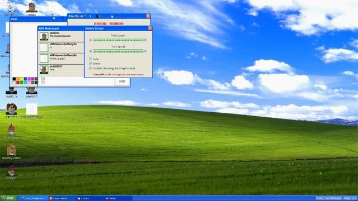The image size is (358, 201).
Task: Toggle the Confetti flashing colours checkbox
Action: (x=91, y=68)
